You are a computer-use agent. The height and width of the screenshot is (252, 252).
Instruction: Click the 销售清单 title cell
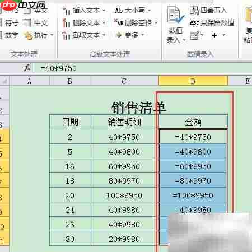(x=139, y=108)
